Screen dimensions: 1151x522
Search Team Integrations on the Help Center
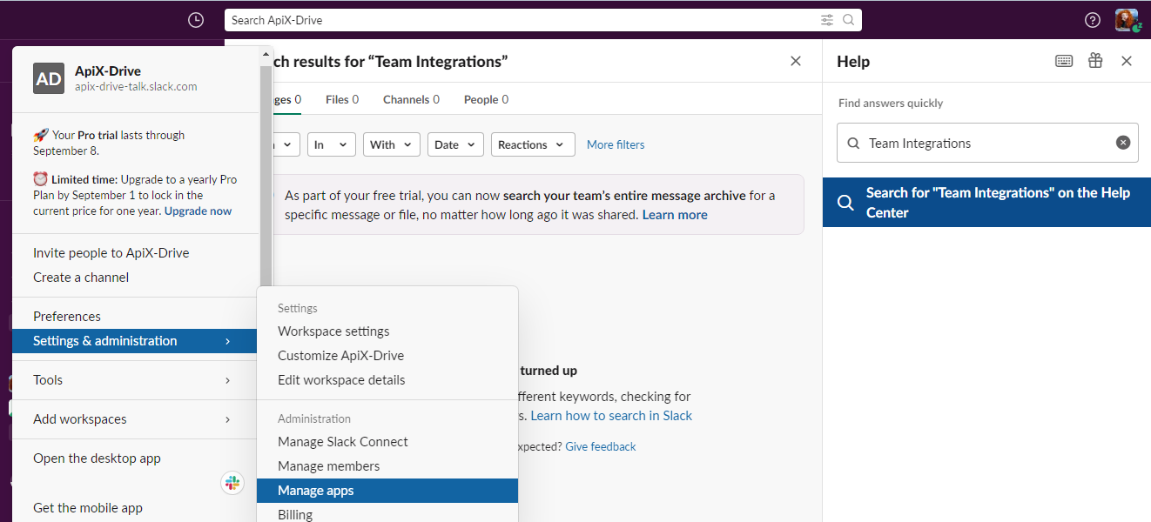click(986, 203)
